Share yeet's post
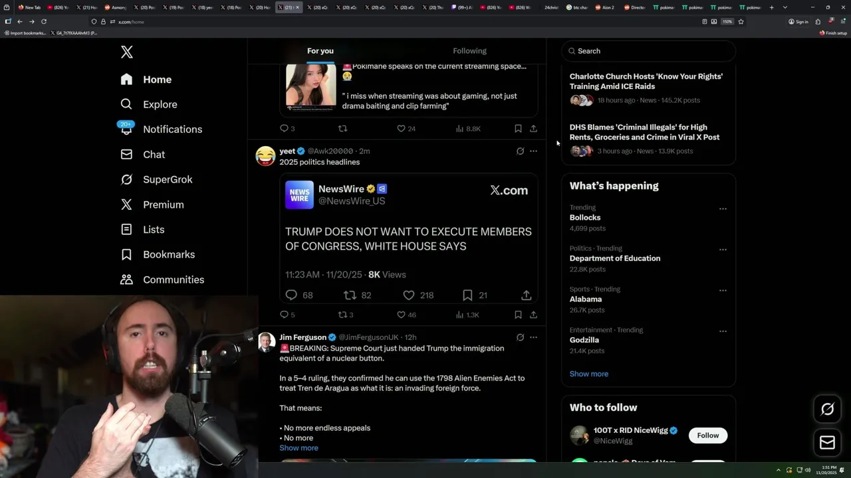Image resolution: width=851 pixels, height=478 pixels. click(x=533, y=315)
